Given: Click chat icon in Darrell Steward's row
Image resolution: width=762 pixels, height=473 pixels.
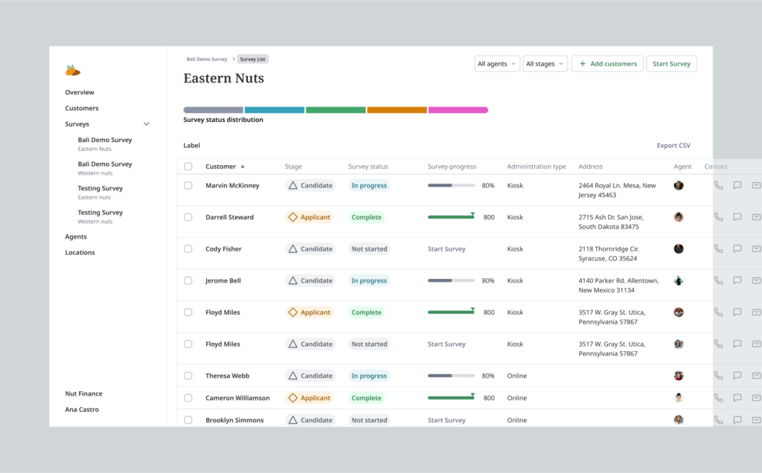Looking at the screenshot, I should click(x=737, y=217).
